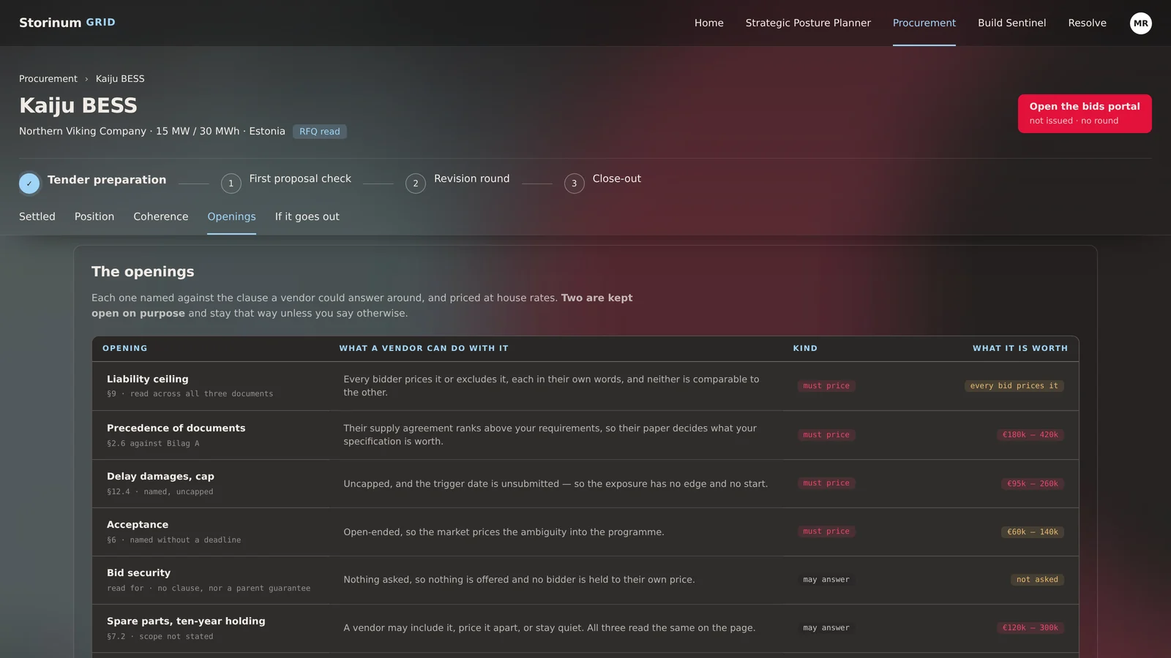
Task: Click Revision round stage label
Action: (x=471, y=178)
